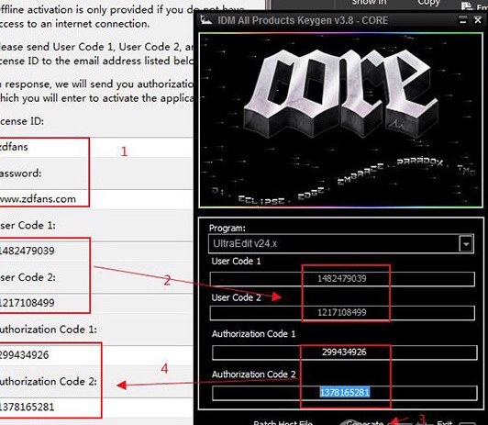488x425 pixels.
Task: Click the Patch Host File button
Action: (x=283, y=422)
